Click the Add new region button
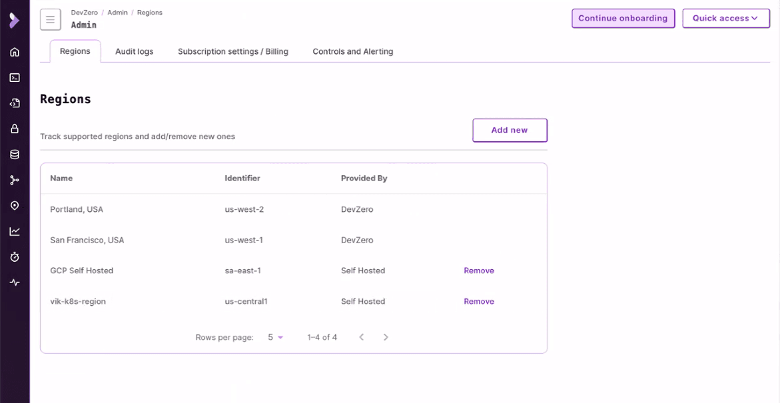 (x=510, y=130)
